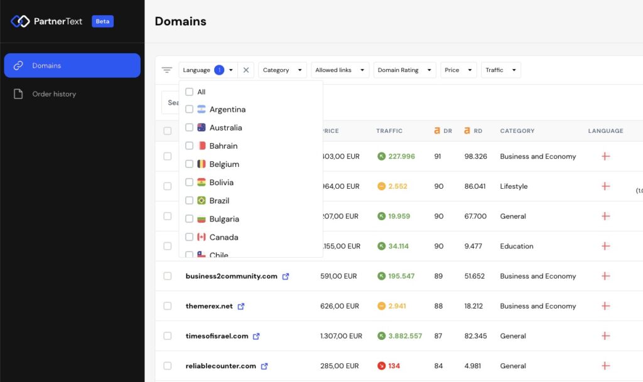
Task: Open the Traffic filter dropdown
Action: coord(500,70)
